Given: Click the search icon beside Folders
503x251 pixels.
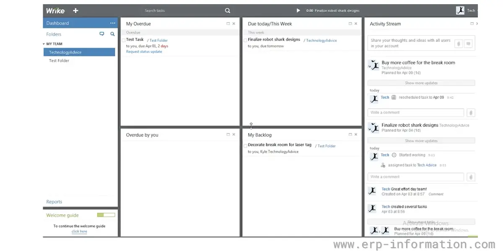Looking at the screenshot, I should click(x=112, y=34).
